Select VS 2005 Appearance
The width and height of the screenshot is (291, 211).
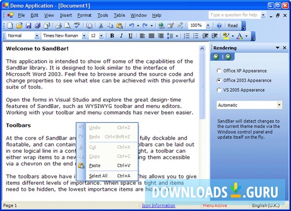(x=241, y=90)
